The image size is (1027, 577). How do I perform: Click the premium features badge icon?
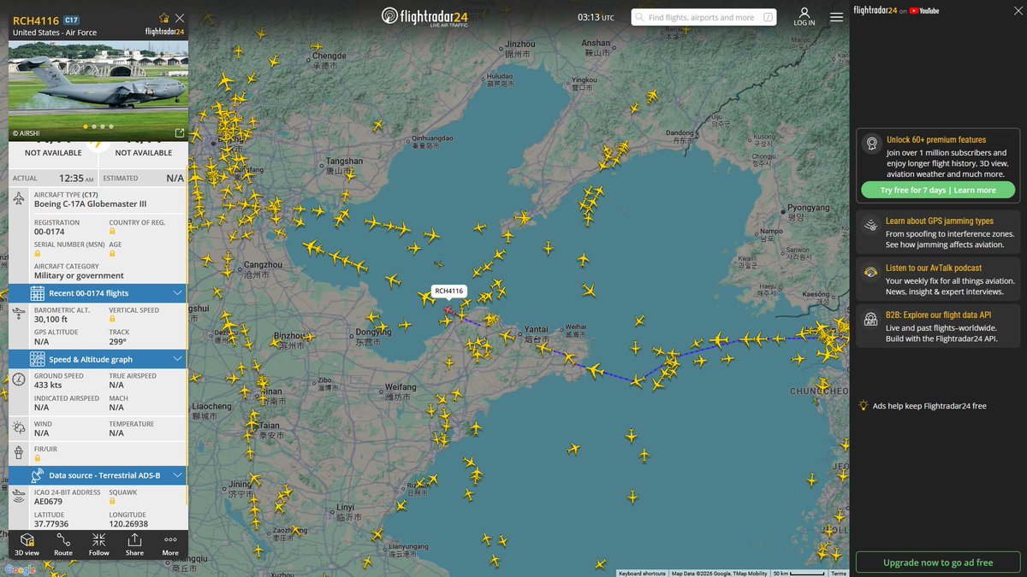coord(870,144)
